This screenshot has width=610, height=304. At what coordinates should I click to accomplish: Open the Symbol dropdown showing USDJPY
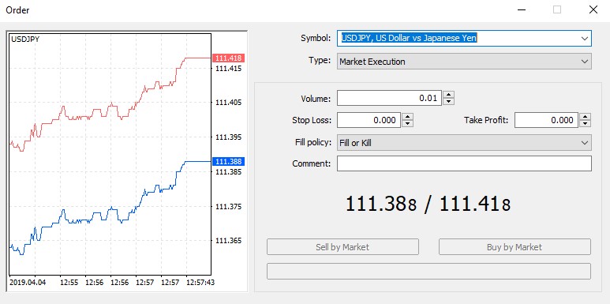[x=464, y=39]
